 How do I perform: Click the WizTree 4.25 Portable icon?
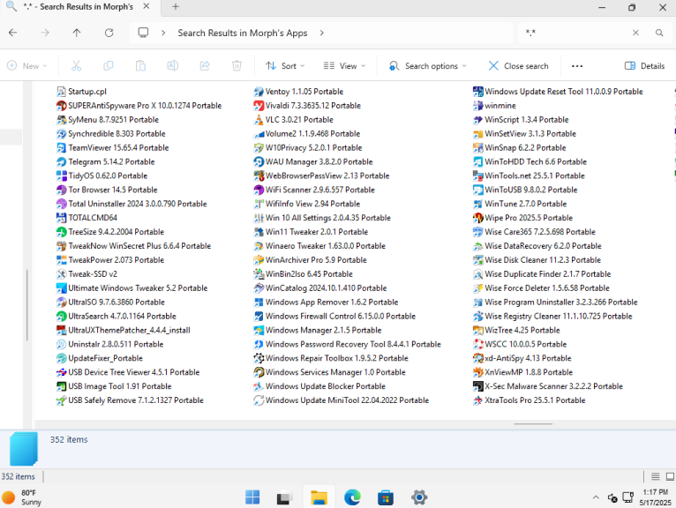click(x=477, y=331)
